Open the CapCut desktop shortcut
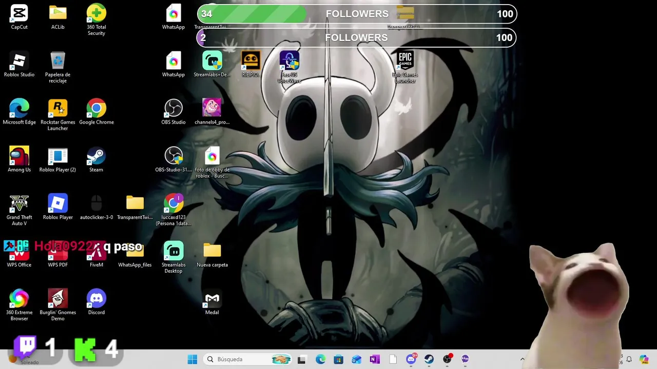Screen dimensions: 657x369 click(19, 17)
